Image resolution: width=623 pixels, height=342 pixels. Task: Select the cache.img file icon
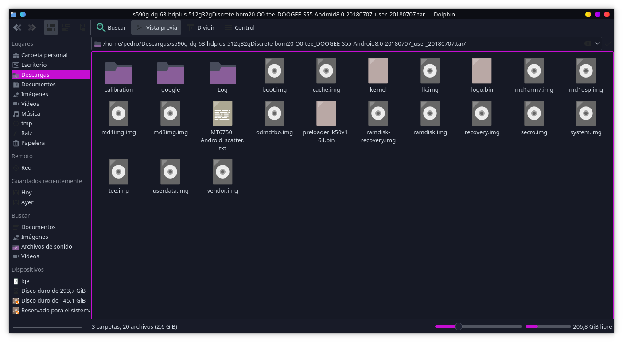point(326,71)
